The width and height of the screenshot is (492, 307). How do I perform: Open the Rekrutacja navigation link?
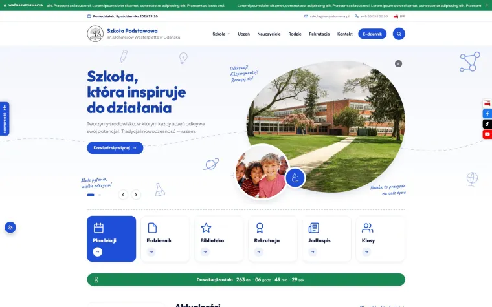pyautogui.click(x=319, y=34)
